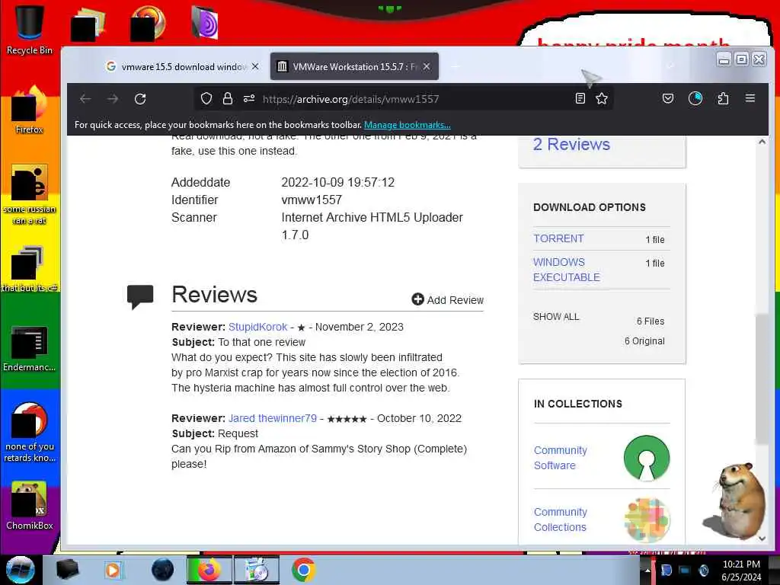
Task: Show hidden system tray icons arrow
Action: pyautogui.click(x=647, y=571)
